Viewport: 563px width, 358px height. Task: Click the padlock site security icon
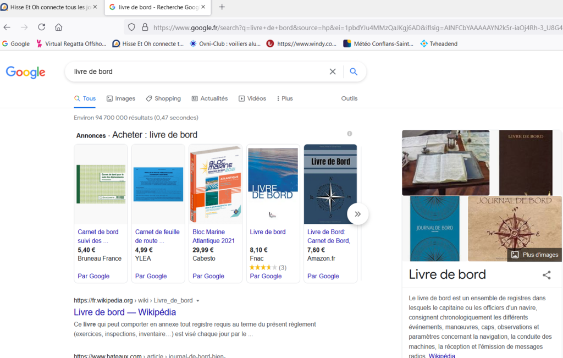pyautogui.click(x=145, y=27)
